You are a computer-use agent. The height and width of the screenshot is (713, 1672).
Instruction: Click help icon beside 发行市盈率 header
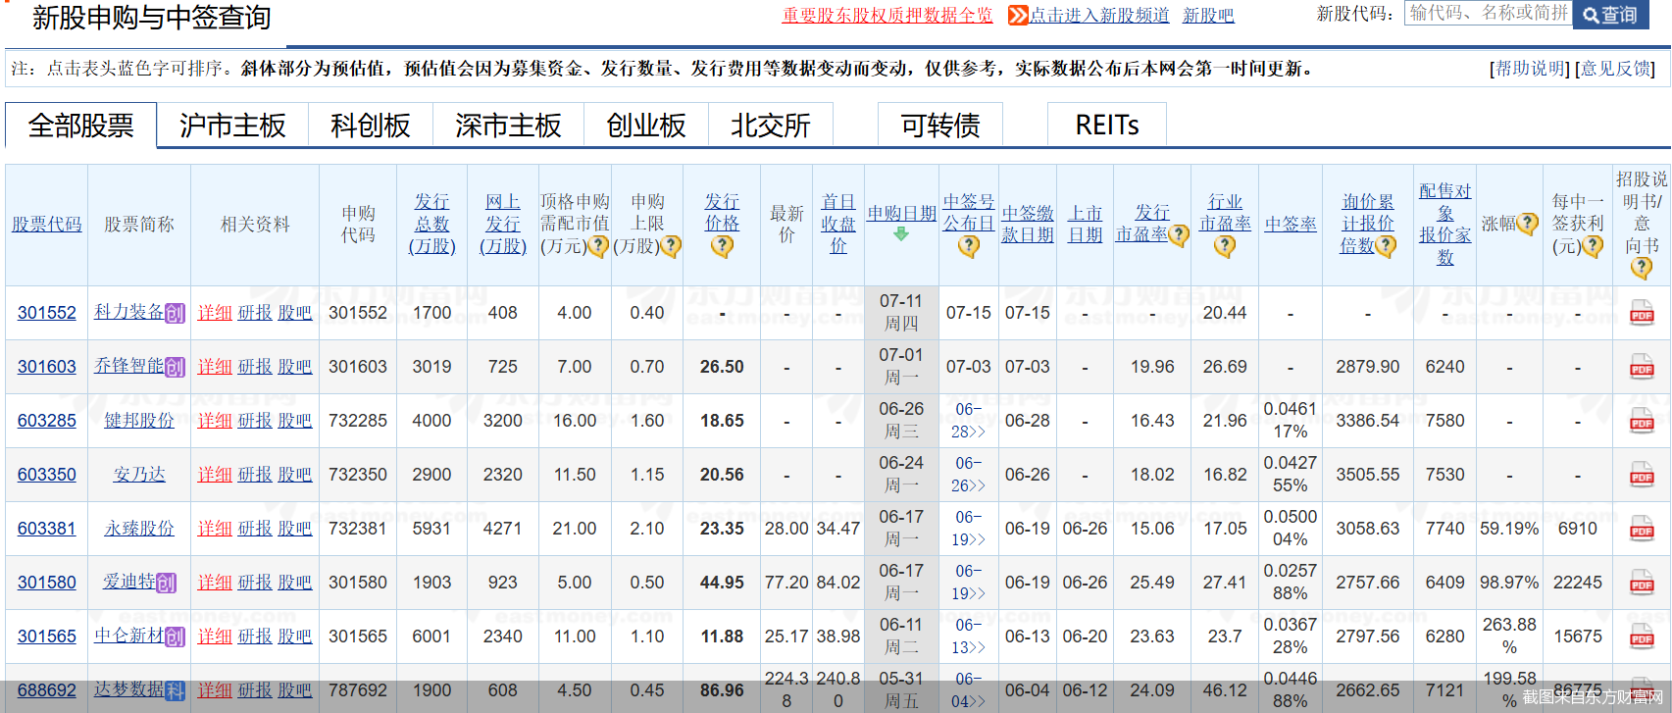[x=1180, y=235]
